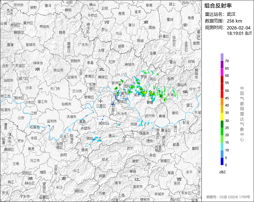Click the 修水 map label
This screenshot has width=254, height=202.
click(105, 159)
